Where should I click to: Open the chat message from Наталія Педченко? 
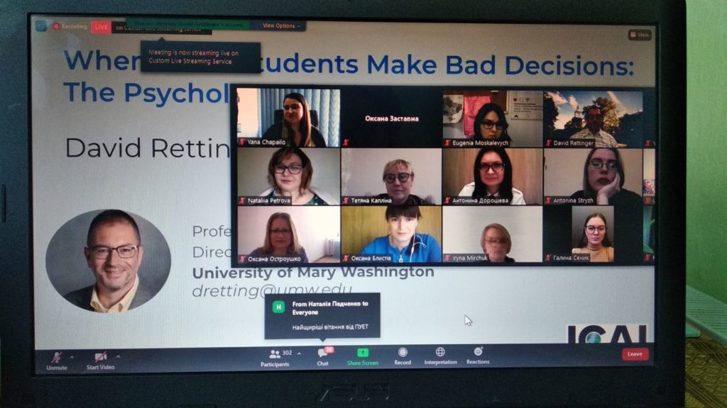click(x=323, y=315)
